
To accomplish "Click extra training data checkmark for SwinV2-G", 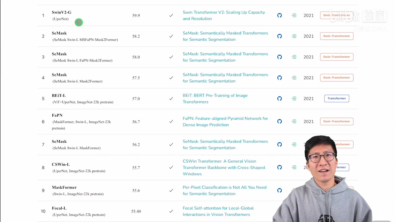I will click(x=171, y=15).
